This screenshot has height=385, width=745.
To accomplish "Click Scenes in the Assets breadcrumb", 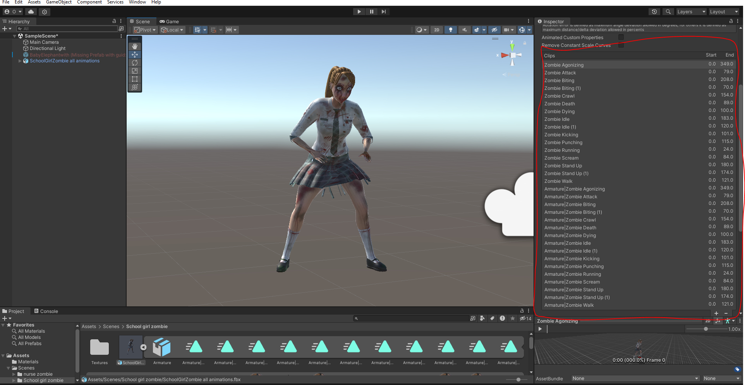I will [111, 327].
